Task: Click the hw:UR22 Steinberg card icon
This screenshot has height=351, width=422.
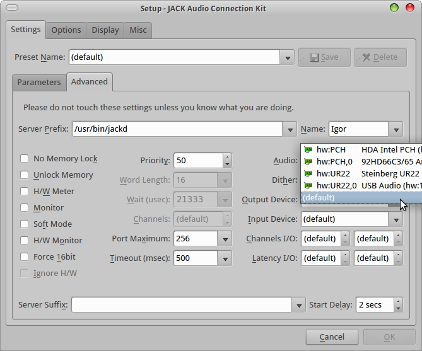Action: tap(308, 173)
